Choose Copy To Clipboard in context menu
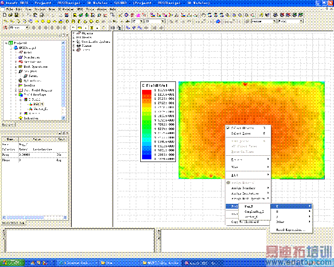 pyautogui.click(x=244, y=222)
